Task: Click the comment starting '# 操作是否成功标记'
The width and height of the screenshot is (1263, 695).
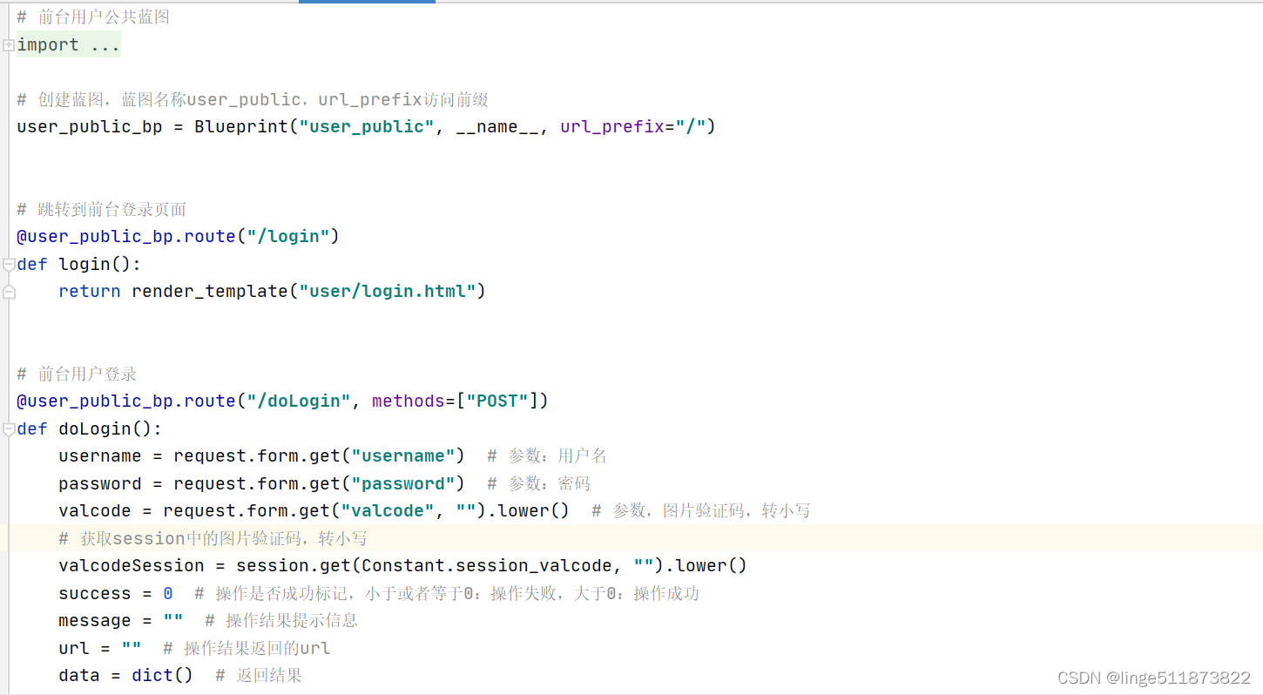Action: (x=447, y=593)
